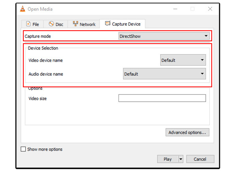Viewport: 237px width, 171px height.
Task: Open the Capture mode DirectShow dropdown
Action: click(164, 36)
